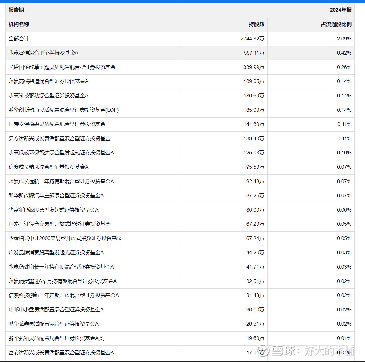The image size is (365, 362).
Task: Select fund name 华富新能源股票型发起式证券投资基金A
Action: (x=54, y=210)
